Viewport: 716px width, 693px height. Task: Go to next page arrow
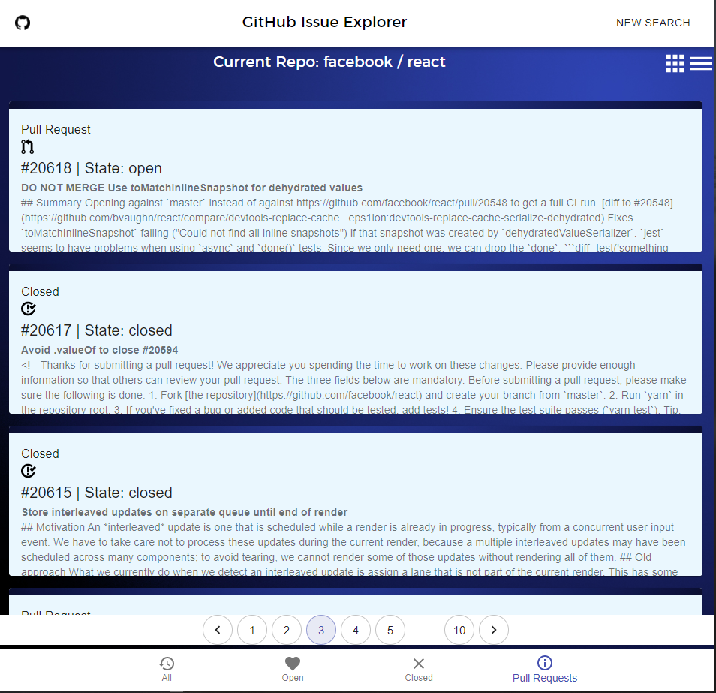(494, 630)
